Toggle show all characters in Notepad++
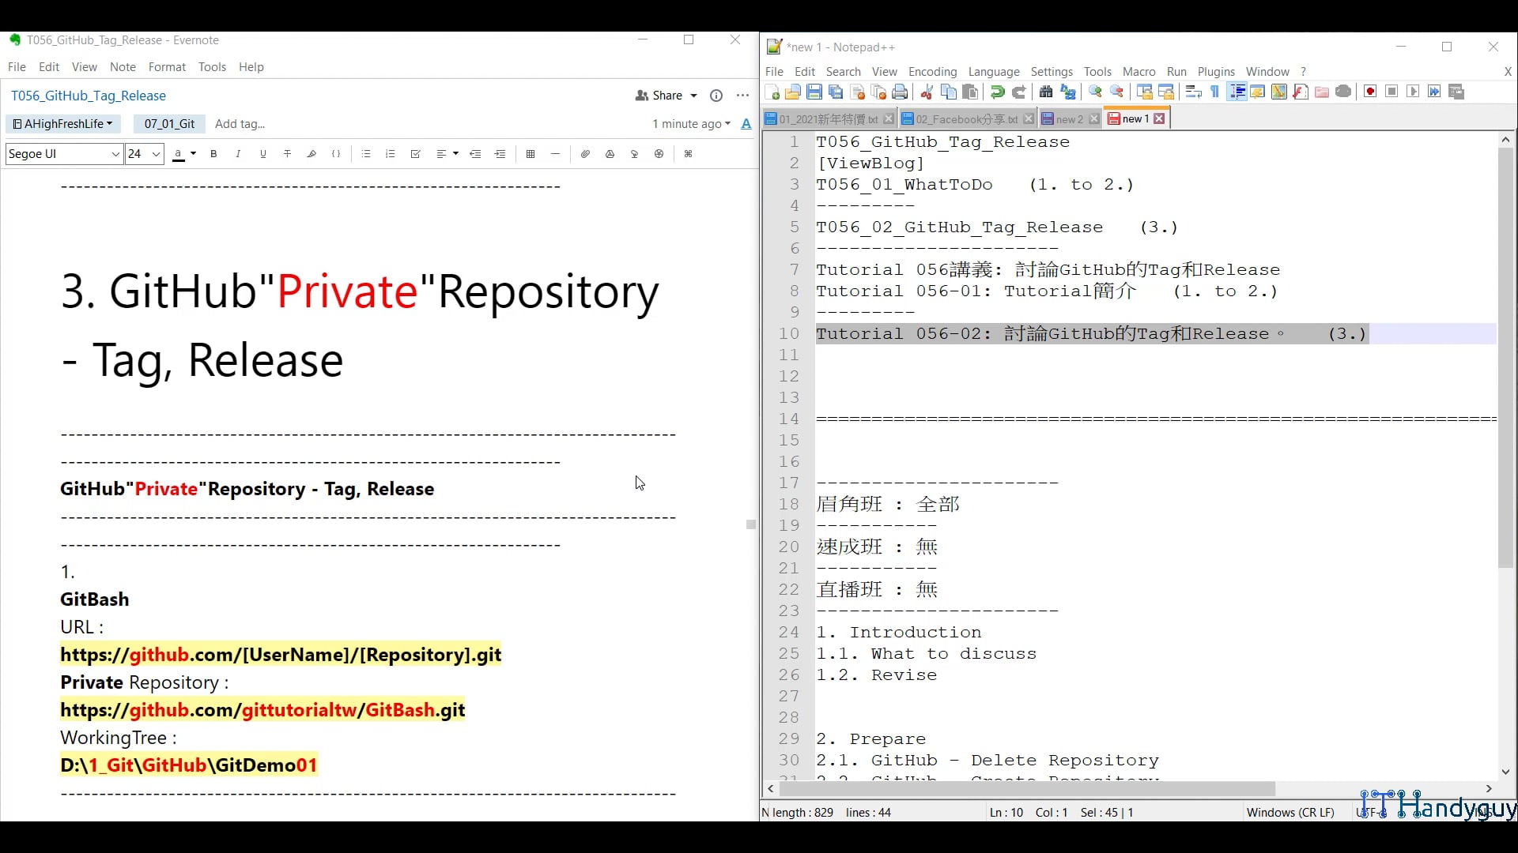 pos(1214,92)
